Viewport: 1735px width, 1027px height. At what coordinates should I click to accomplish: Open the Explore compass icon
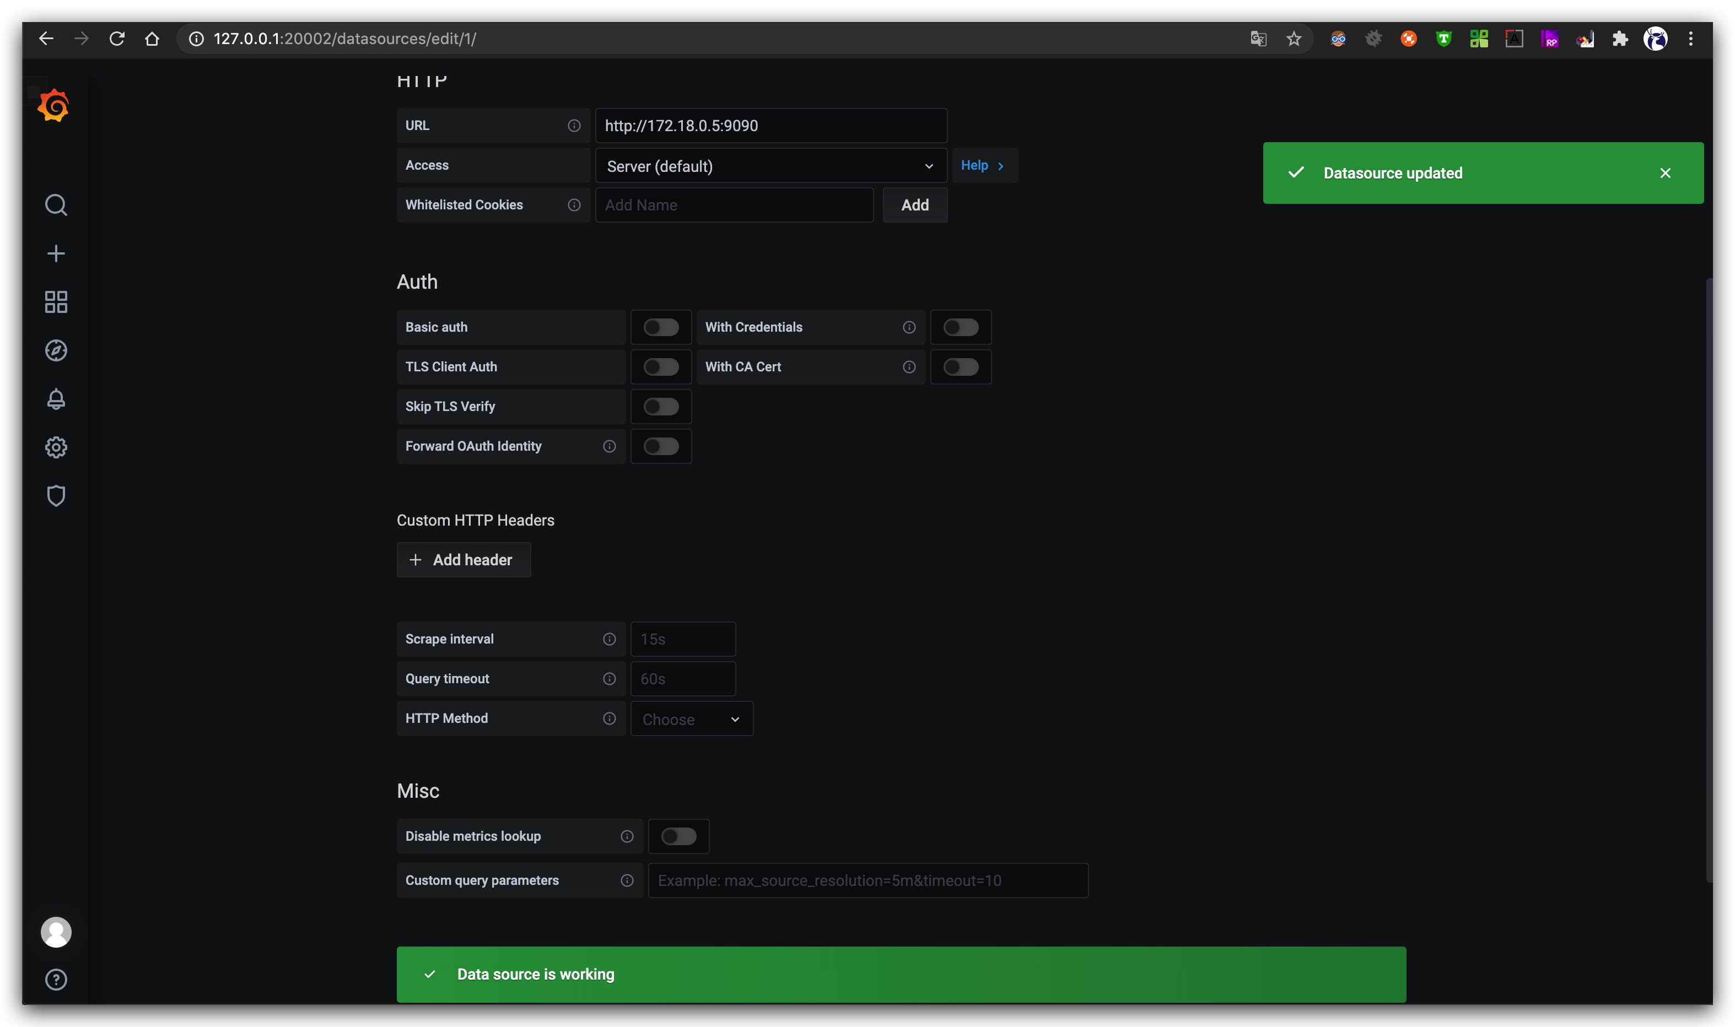tap(56, 350)
